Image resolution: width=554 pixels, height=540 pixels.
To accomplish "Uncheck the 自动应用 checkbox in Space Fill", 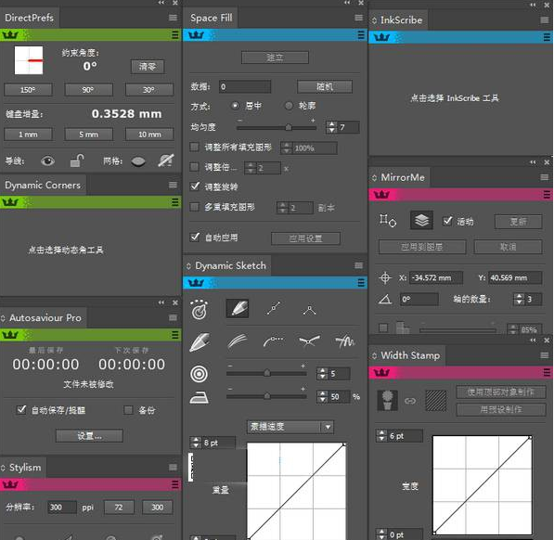I will pos(195,237).
